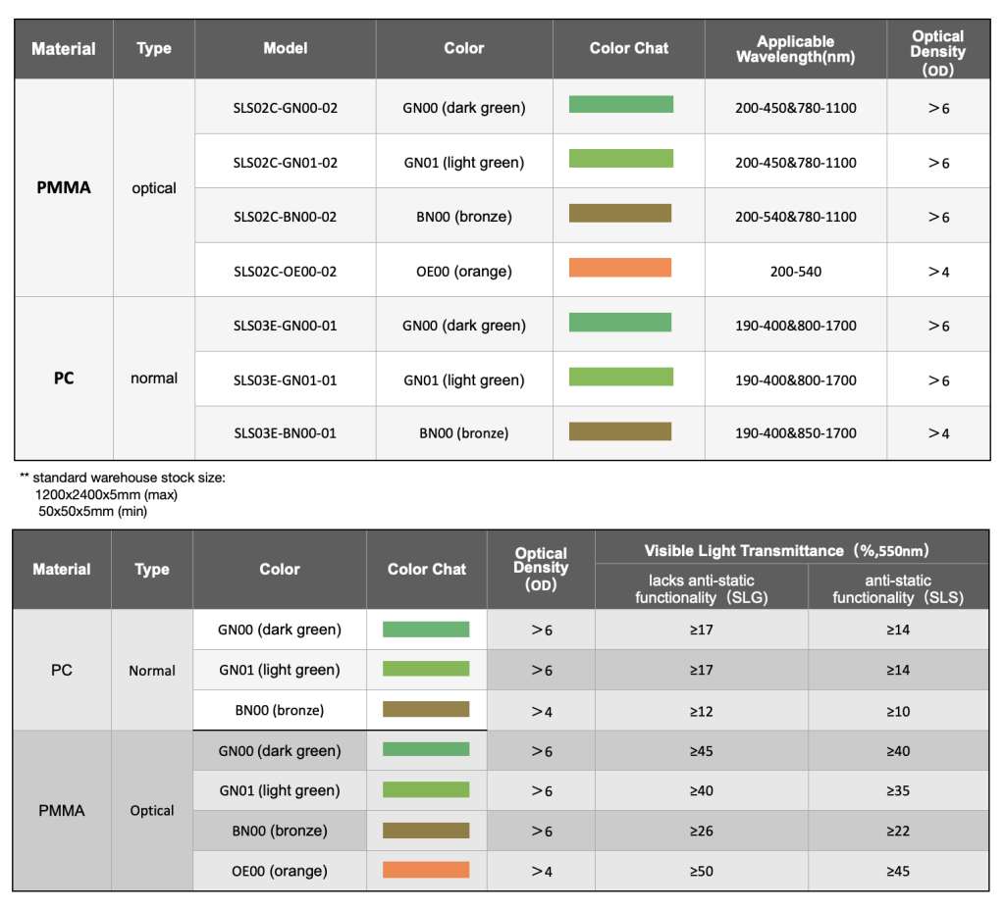The image size is (1005, 909).
Task: Select the lacks anti-static functionality (SLG) subheader
Action: [701, 588]
